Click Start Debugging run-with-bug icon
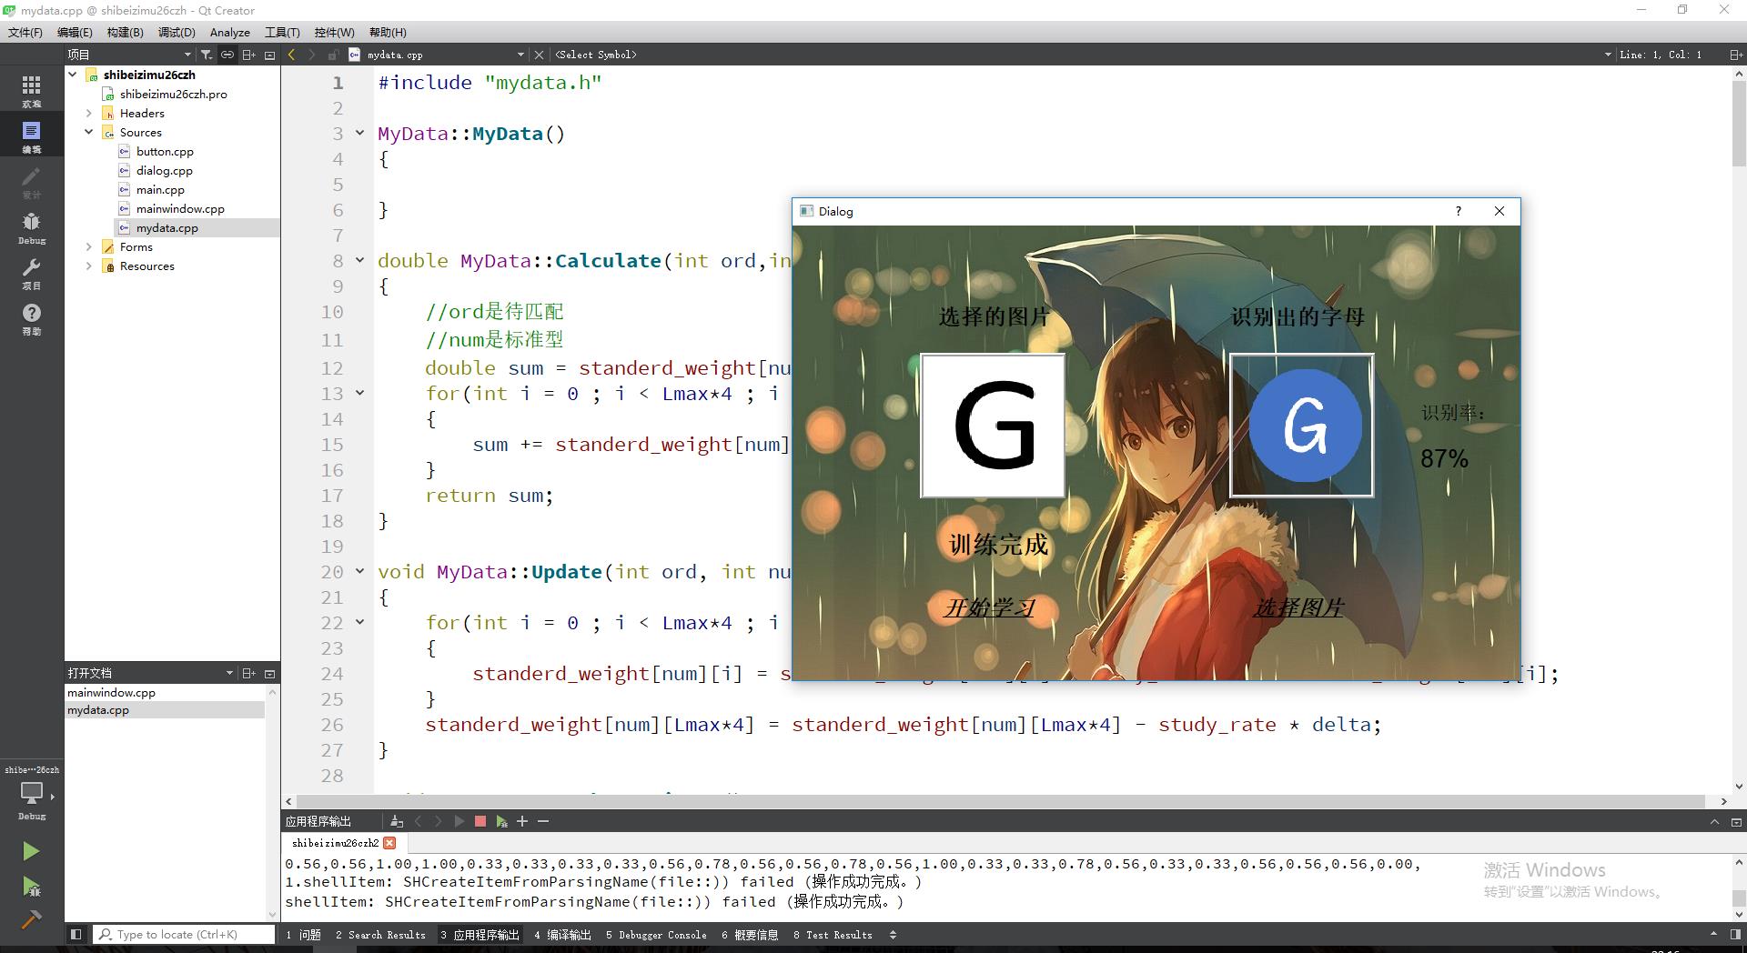Screen dimensions: 1747x953 pyautogui.click(x=31, y=887)
